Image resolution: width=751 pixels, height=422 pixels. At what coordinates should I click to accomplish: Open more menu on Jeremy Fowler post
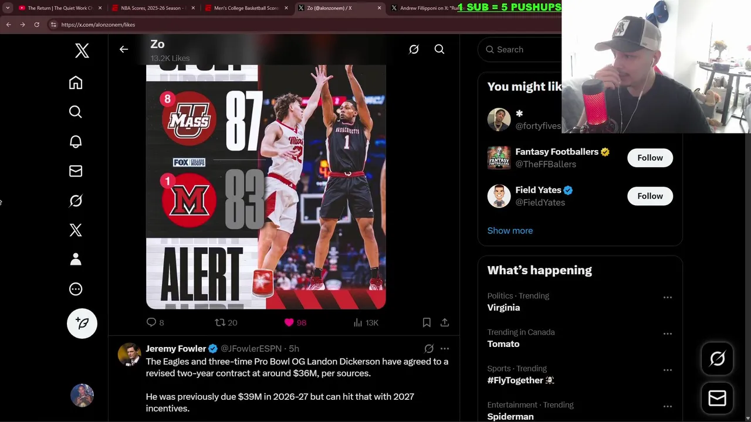[x=445, y=349]
